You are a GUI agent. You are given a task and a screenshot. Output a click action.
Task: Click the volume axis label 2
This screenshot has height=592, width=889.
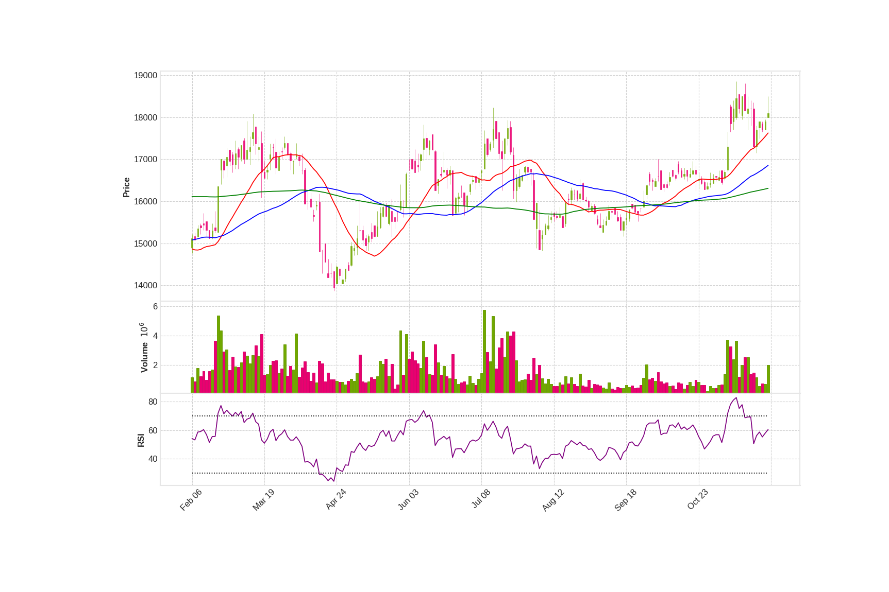[x=155, y=365]
